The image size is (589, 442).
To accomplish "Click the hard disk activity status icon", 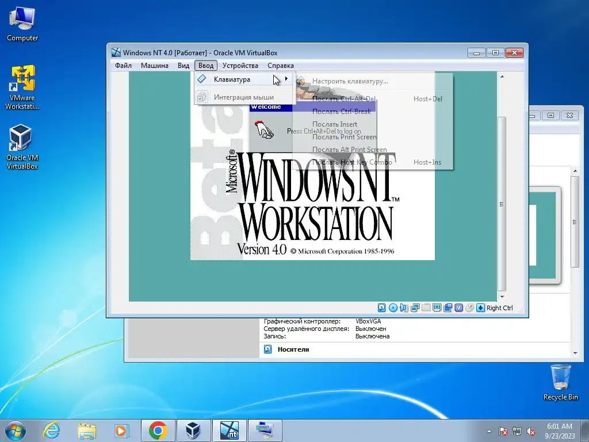I will [x=382, y=308].
